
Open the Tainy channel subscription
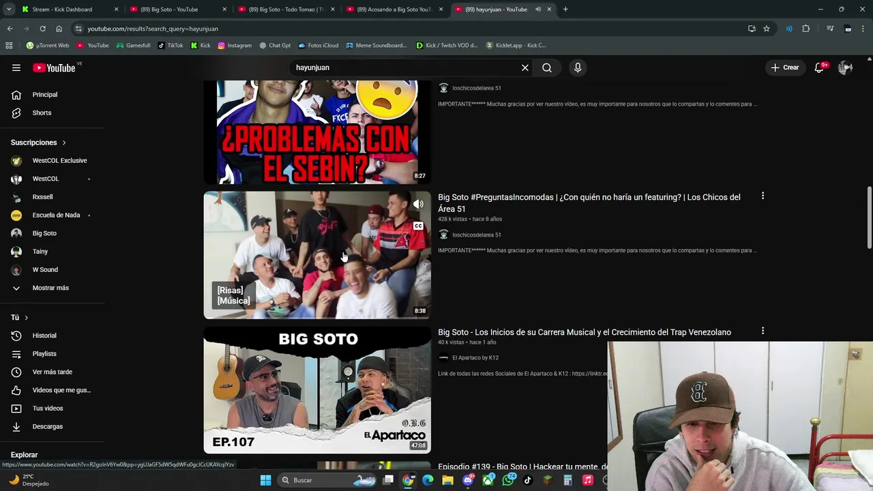pos(40,252)
